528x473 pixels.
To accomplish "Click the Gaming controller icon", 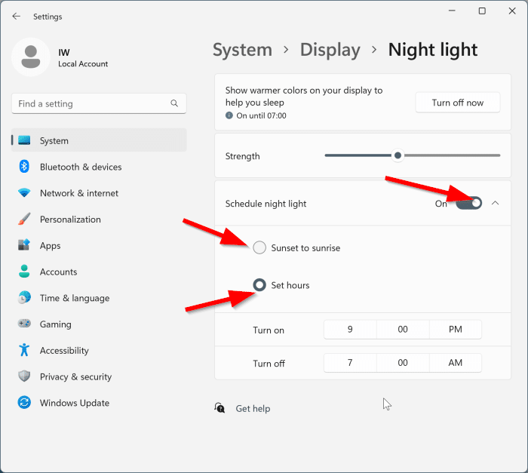I will [x=24, y=324].
